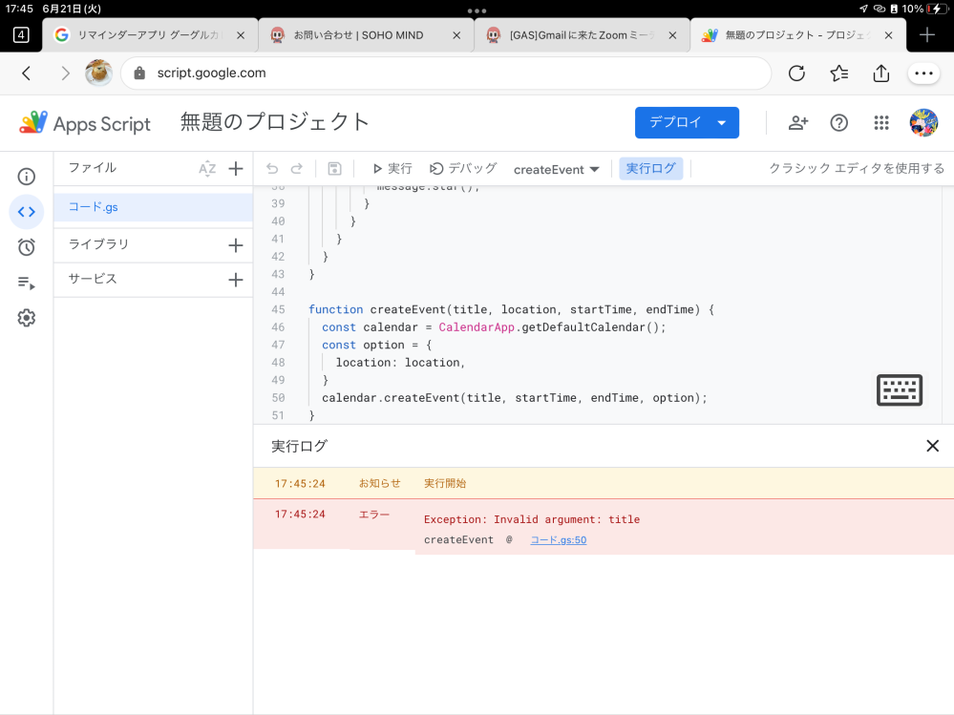Open the Google apps grid icon
Screen dimensions: 954x715
coord(881,123)
